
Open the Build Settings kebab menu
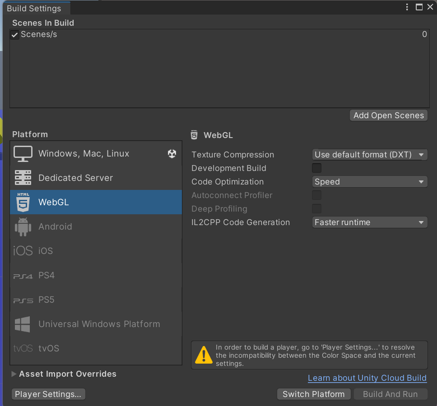click(407, 7)
